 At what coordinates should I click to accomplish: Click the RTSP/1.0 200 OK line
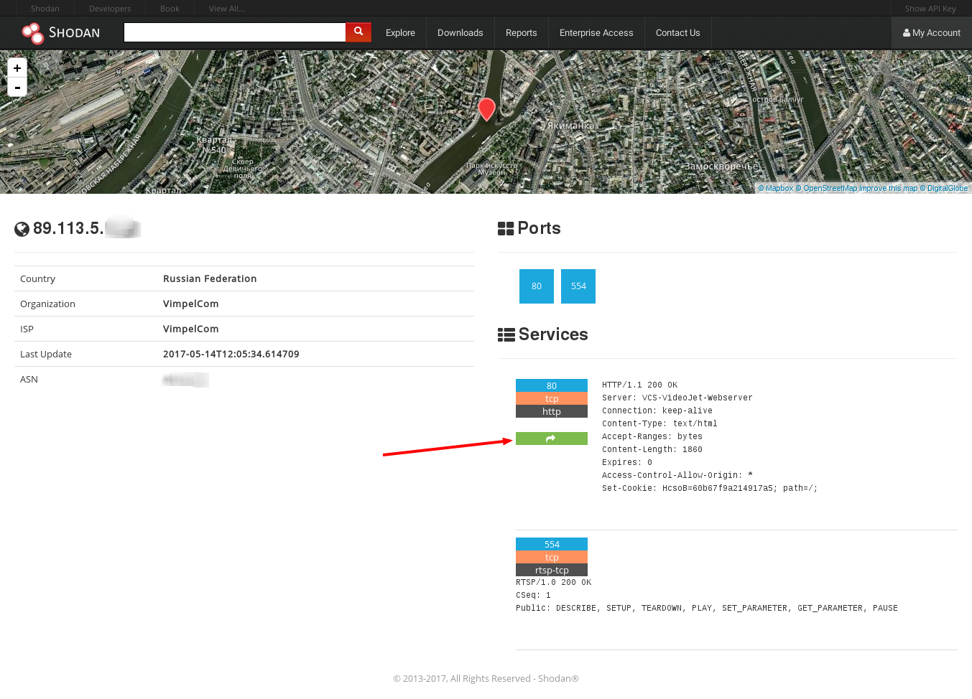pyautogui.click(x=553, y=582)
